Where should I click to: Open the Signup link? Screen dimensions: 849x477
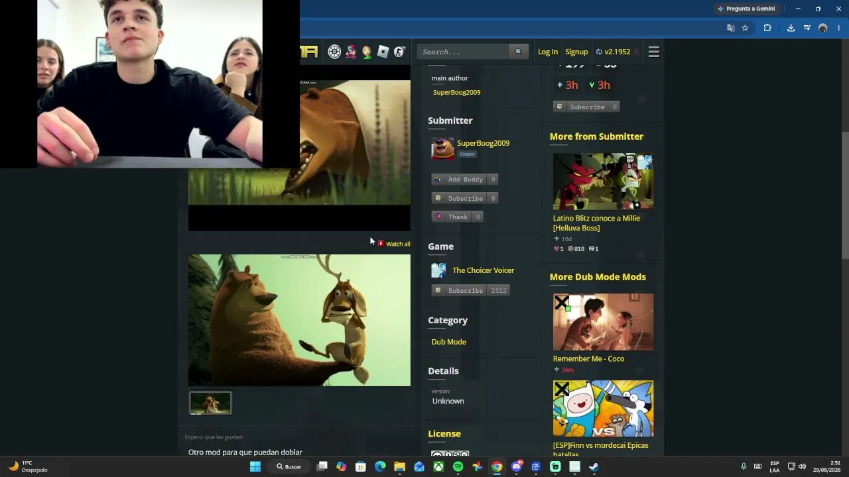coord(576,52)
